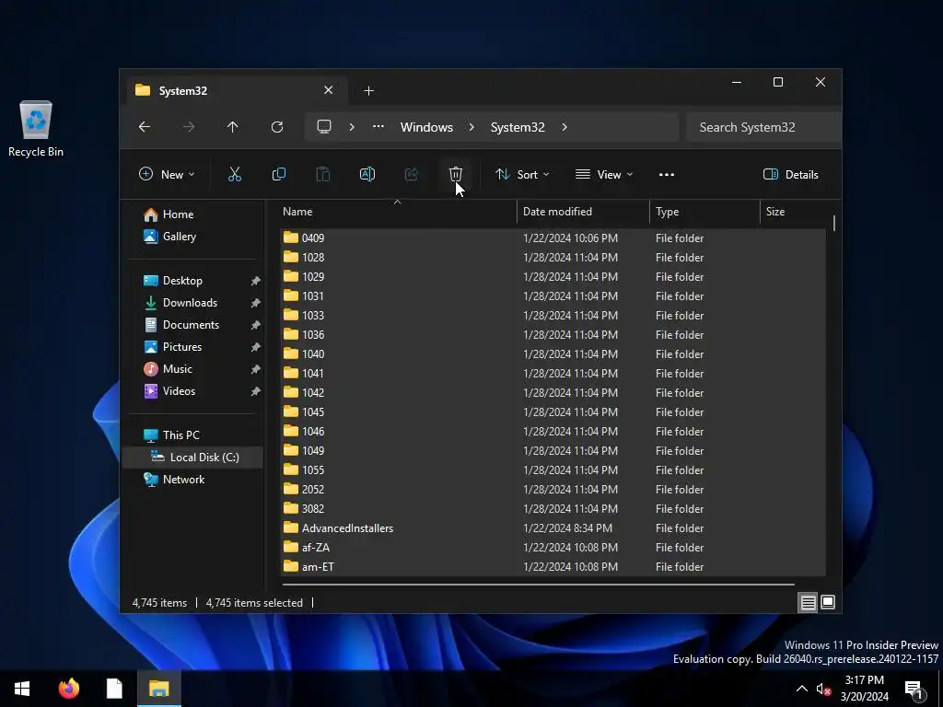
Task: Click the Search System32 box
Action: [763, 127]
